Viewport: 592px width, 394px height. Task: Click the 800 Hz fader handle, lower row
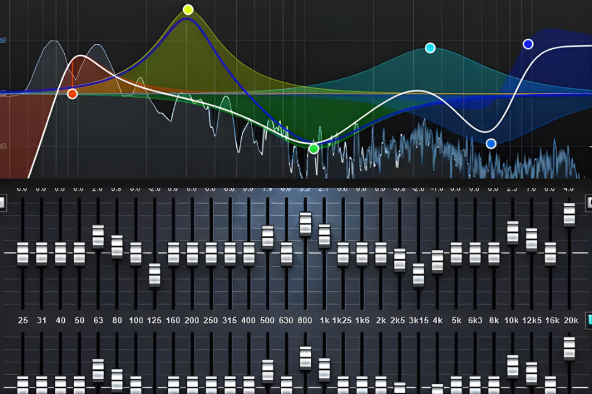[306, 358]
